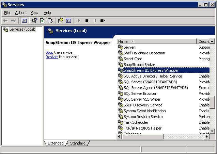Screen dimensions: 217x154
Task: Switch to the Extended tab
Action: click(x=56, y=143)
